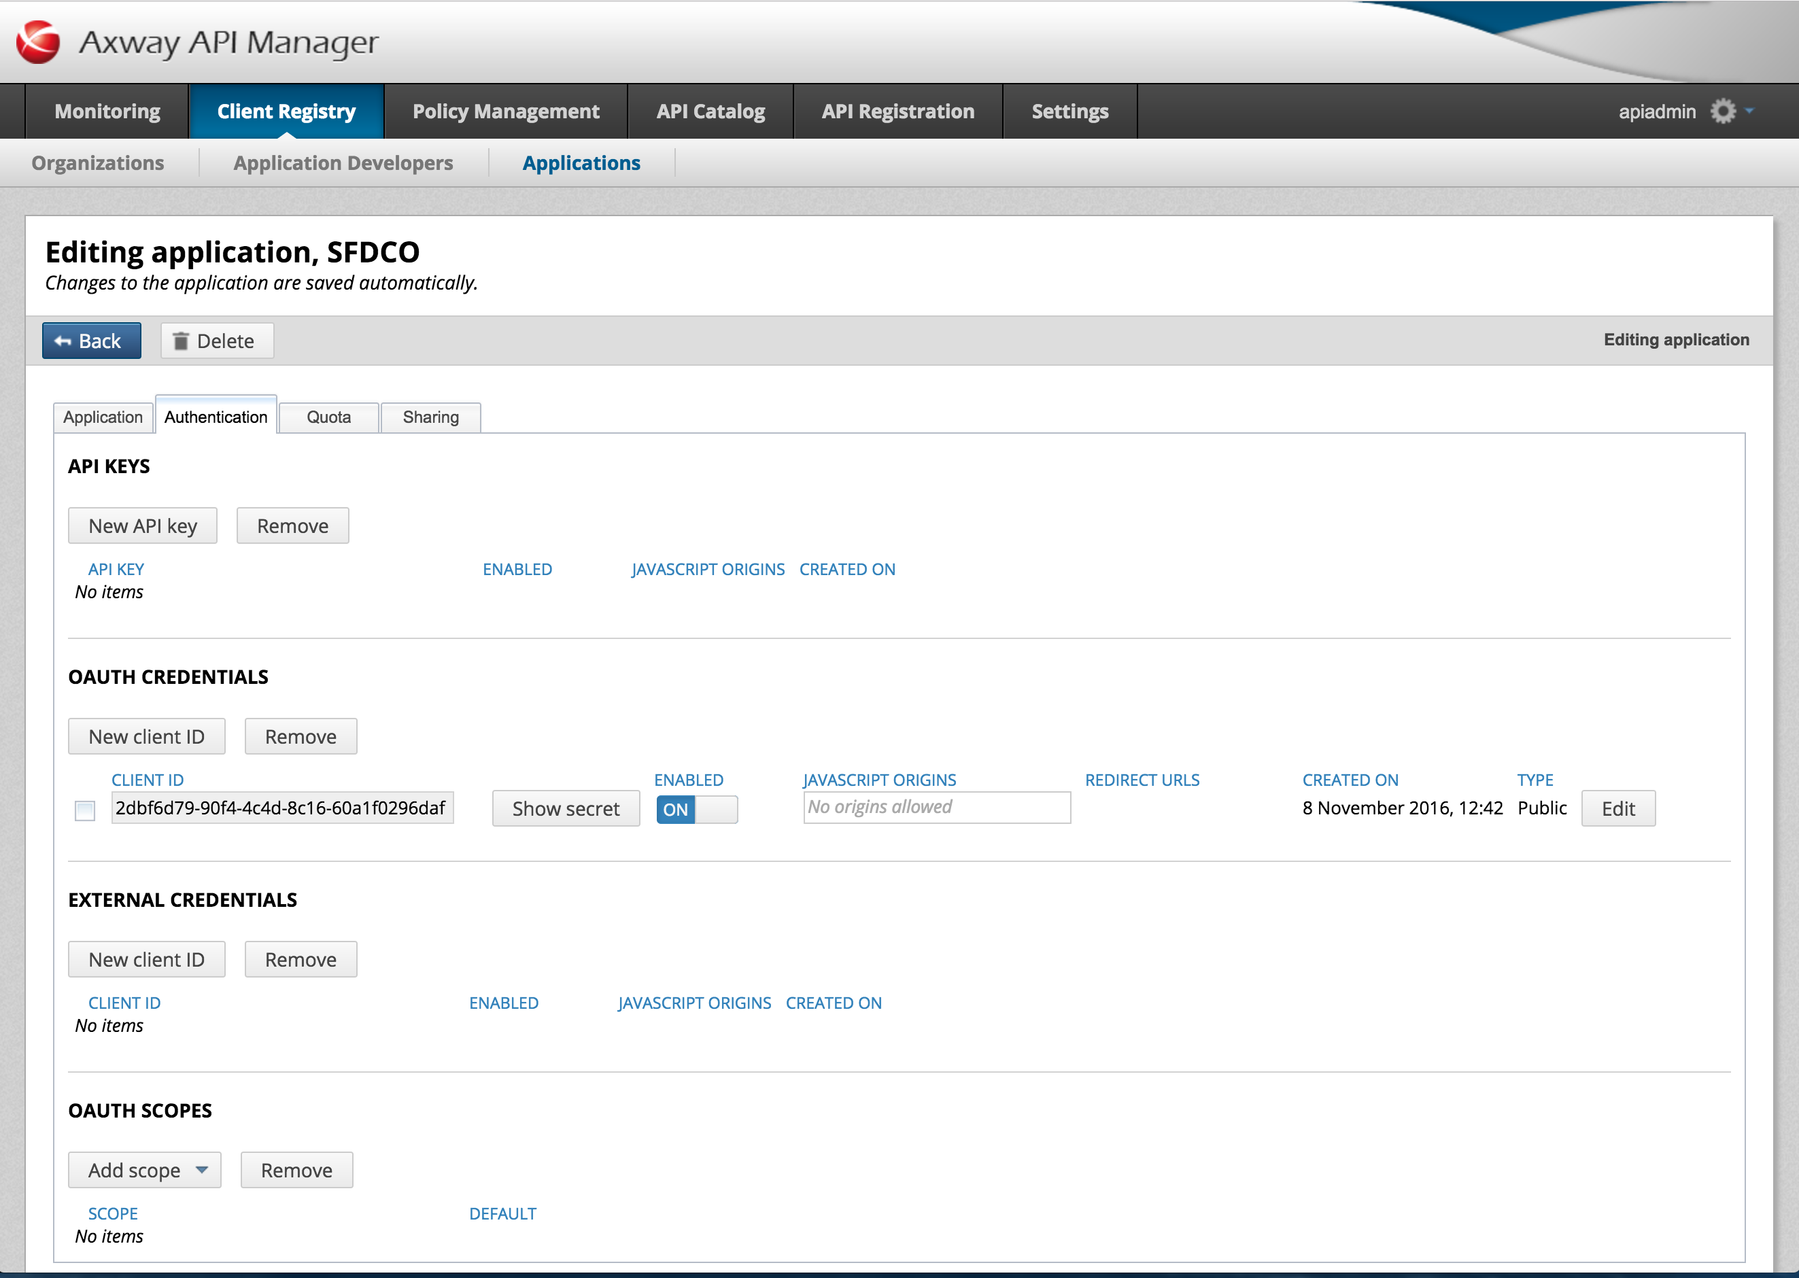Image resolution: width=1799 pixels, height=1278 pixels.
Task: Show secret for the OAuth client
Action: point(566,808)
